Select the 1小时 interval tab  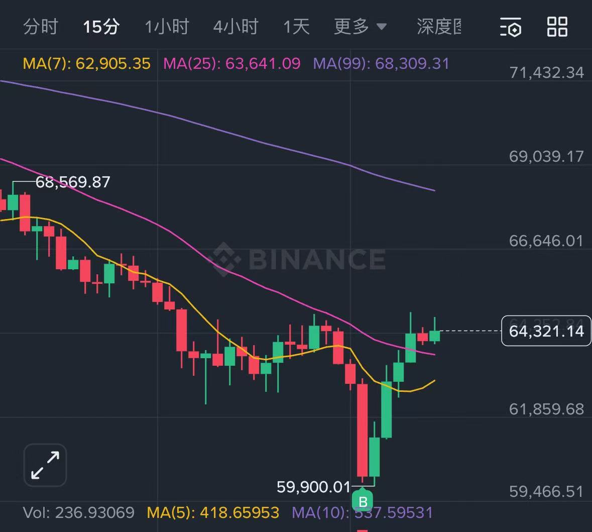[166, 27]
